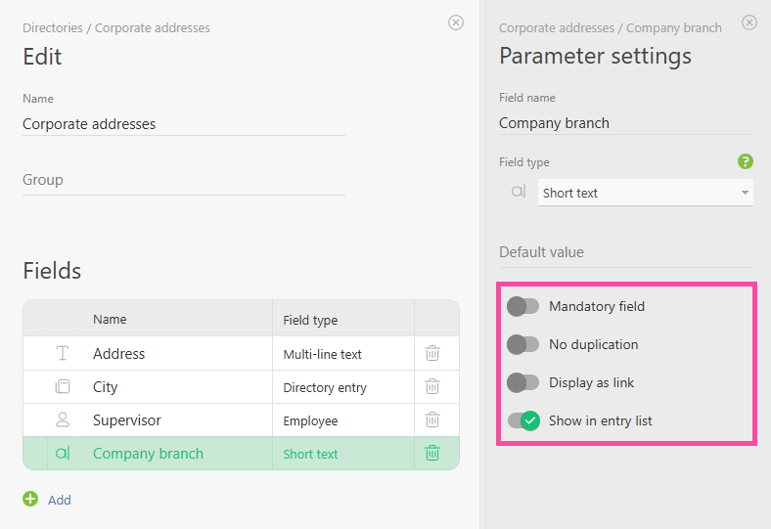Toggle Display as link on

click(523, 382)
